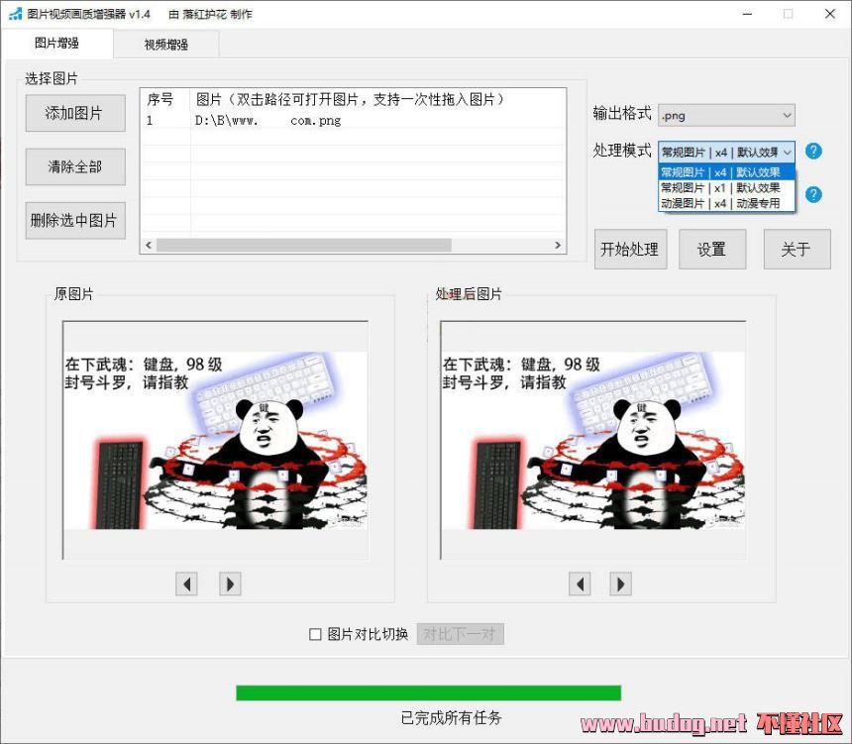Image resolution: width=852 pixels, height=744 pixels.
Task: Minimize the window
Action: pyautogui.click(x=748, y=14)
